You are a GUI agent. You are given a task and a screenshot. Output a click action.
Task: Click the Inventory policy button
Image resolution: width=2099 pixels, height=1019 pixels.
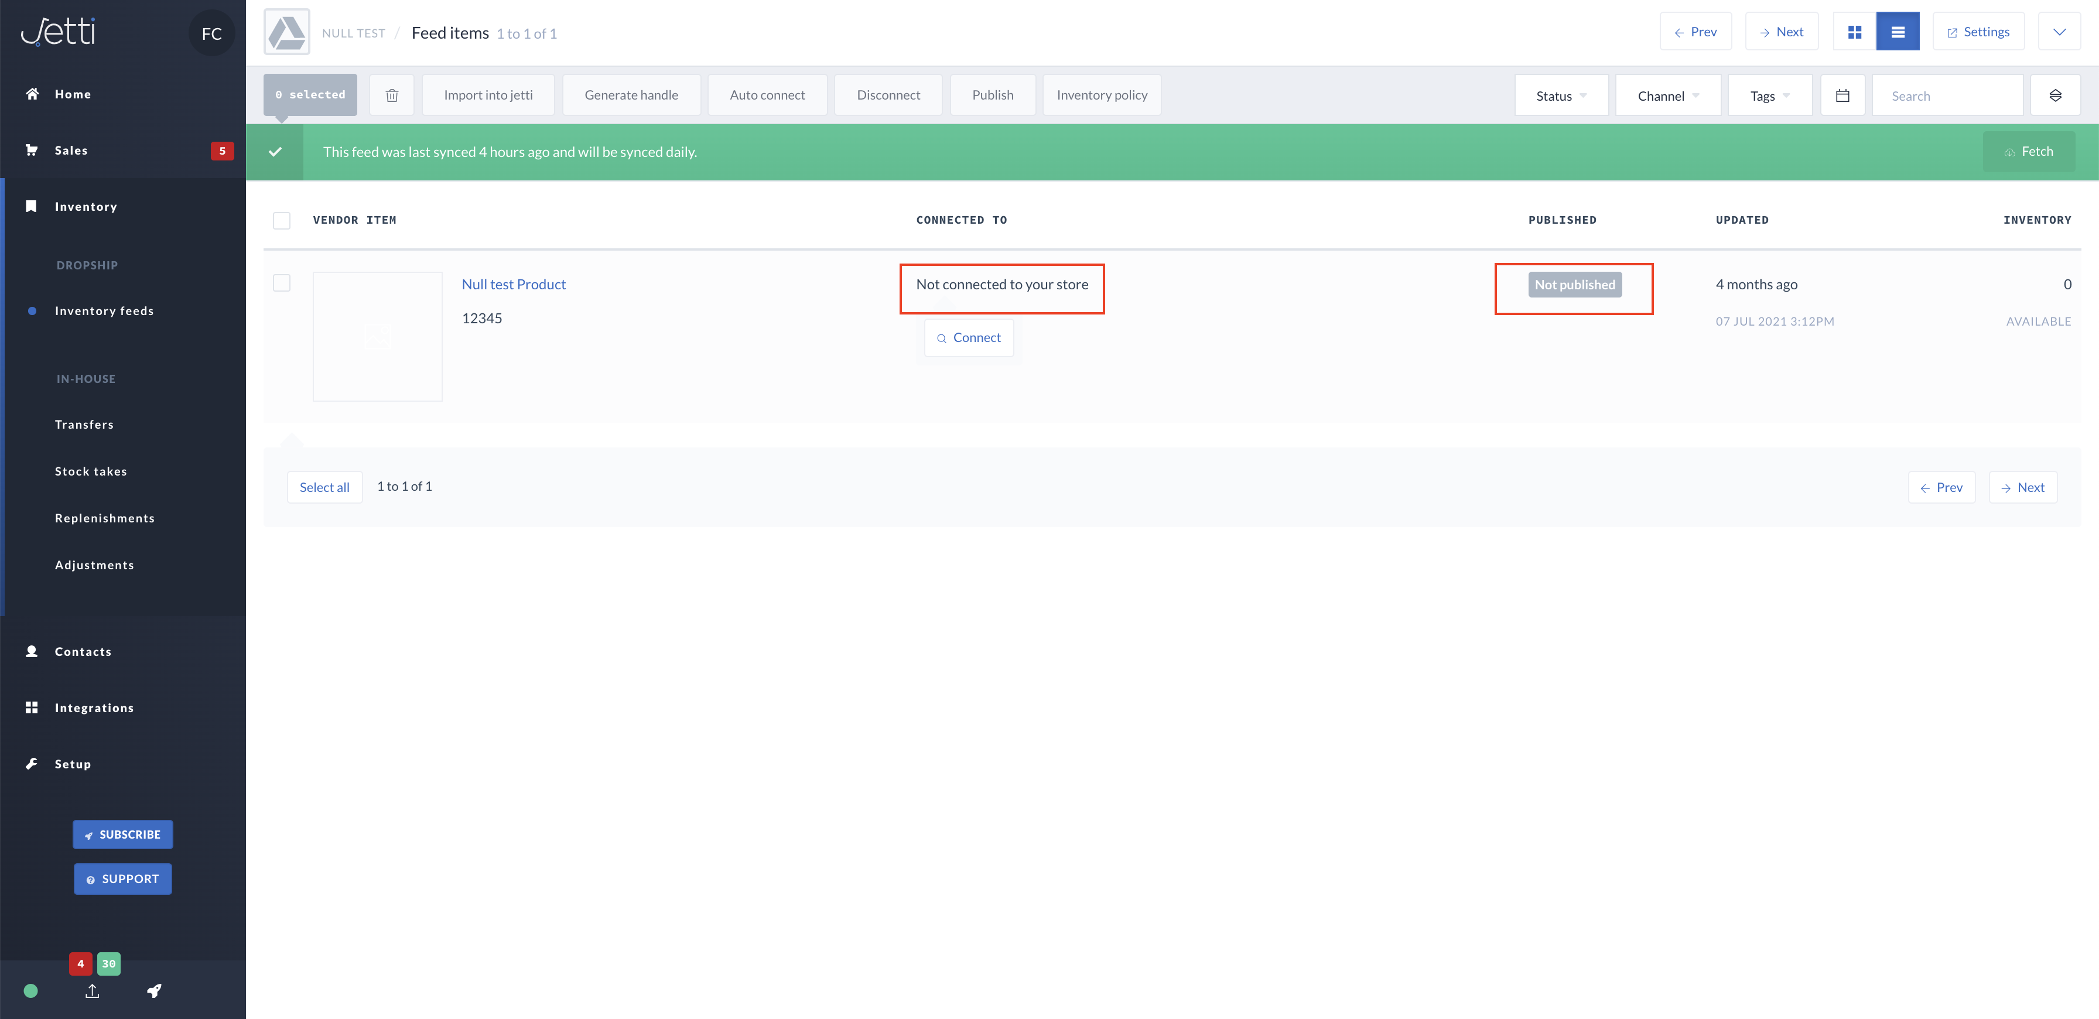[x=1102, y=95]
